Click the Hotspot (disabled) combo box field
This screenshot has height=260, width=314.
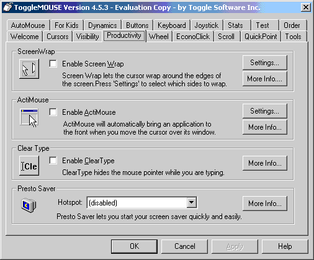point(142,202)
